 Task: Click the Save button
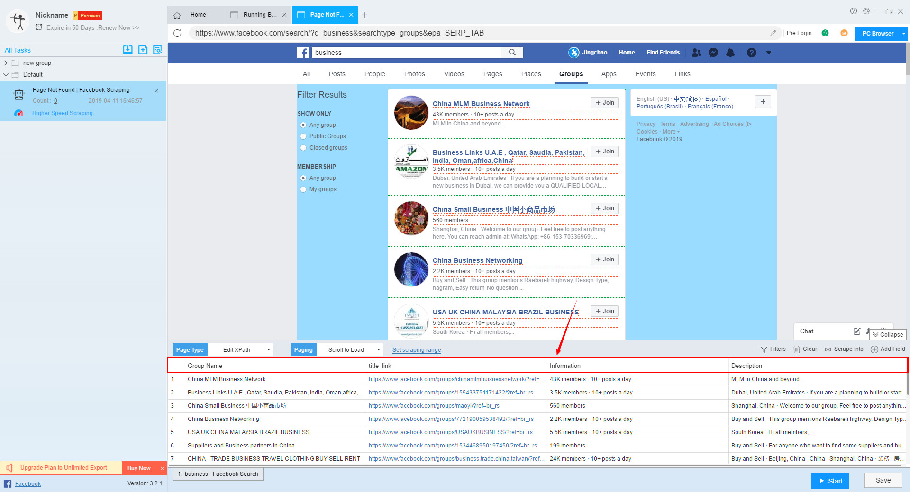pos(883,480)
